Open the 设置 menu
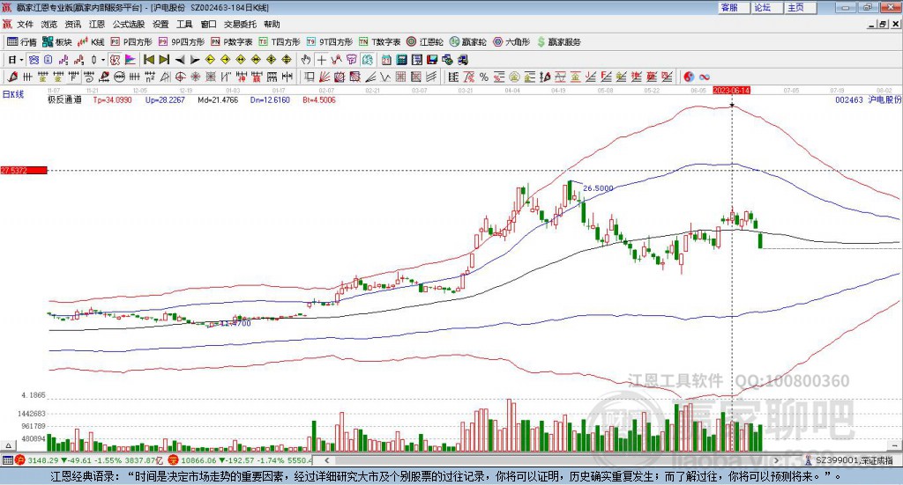903x485 pixels. 160,24
